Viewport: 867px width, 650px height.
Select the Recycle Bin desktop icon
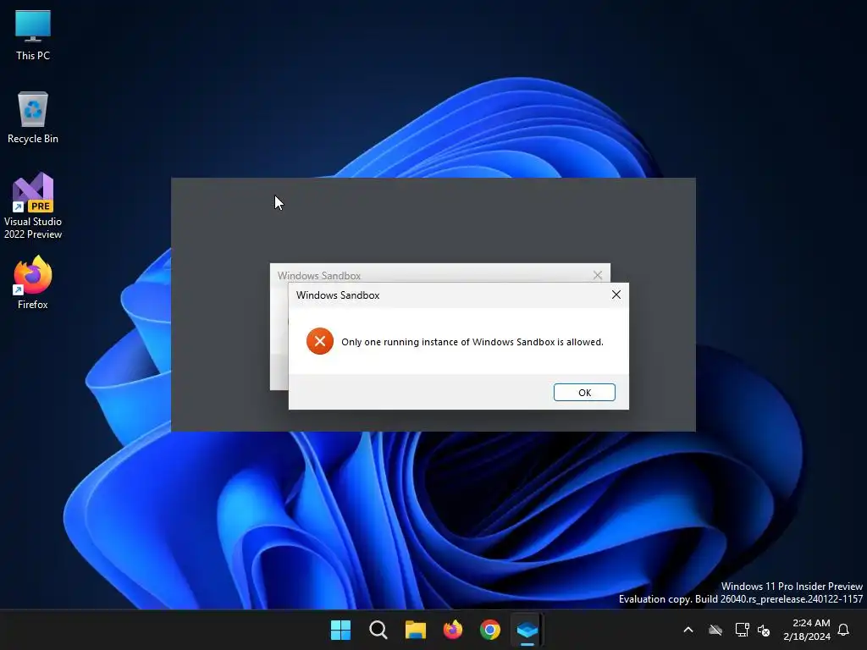33,118
